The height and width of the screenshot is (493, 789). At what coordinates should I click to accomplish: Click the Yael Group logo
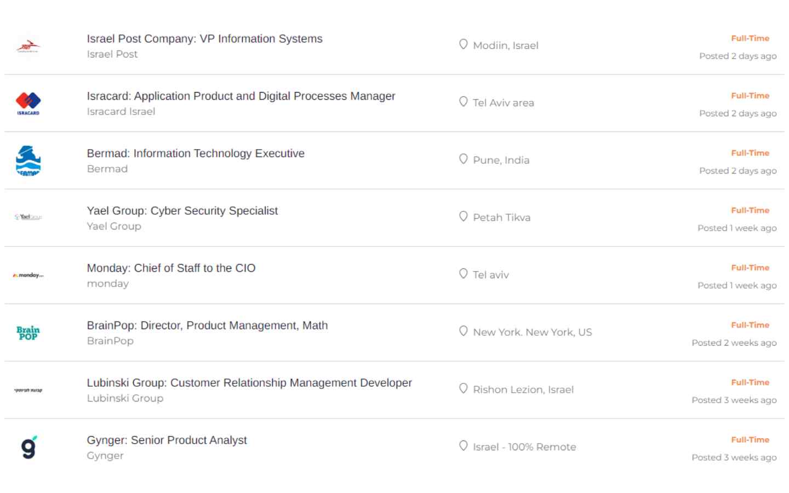[28, 217]
